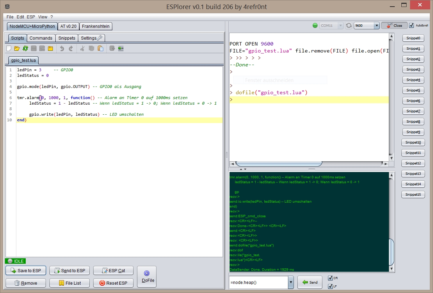Screen dimensions: 433x293
Task: Expand the command history dropdown arrow
Action: click(291, 283)
